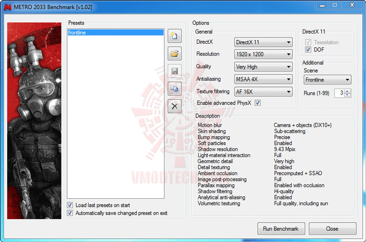Open the DirectX version dropdown

263,42
